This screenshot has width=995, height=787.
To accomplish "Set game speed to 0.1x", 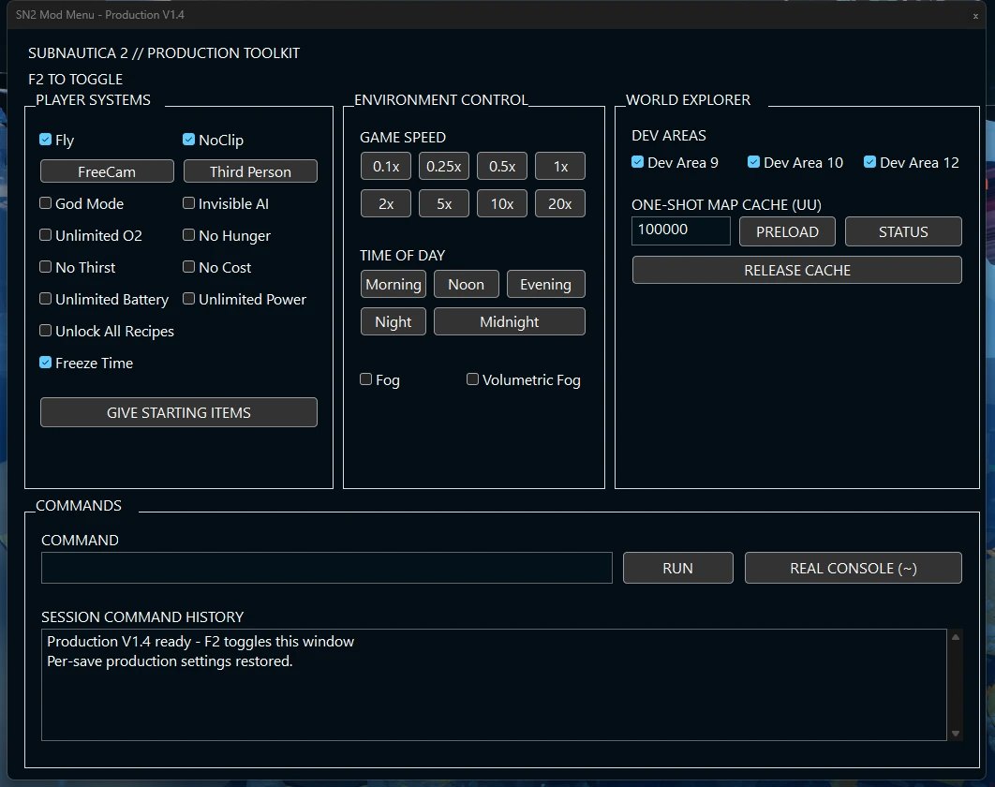I will 386,166.
